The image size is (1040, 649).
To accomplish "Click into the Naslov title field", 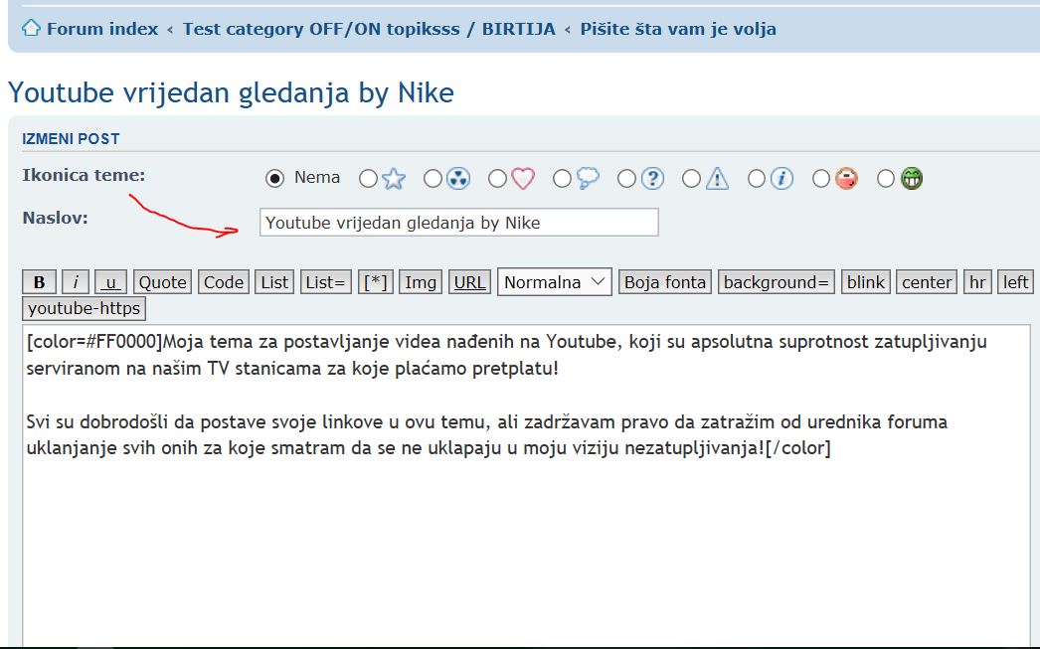I will pyautogui.click(x=458, y=223).
